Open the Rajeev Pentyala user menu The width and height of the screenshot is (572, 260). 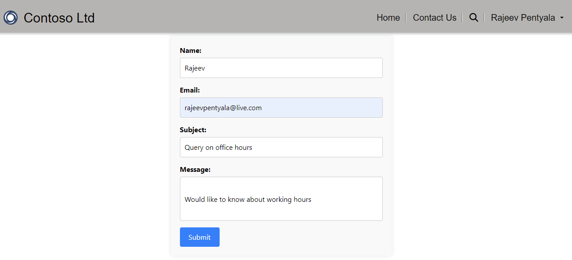click(x=523, y=18)
